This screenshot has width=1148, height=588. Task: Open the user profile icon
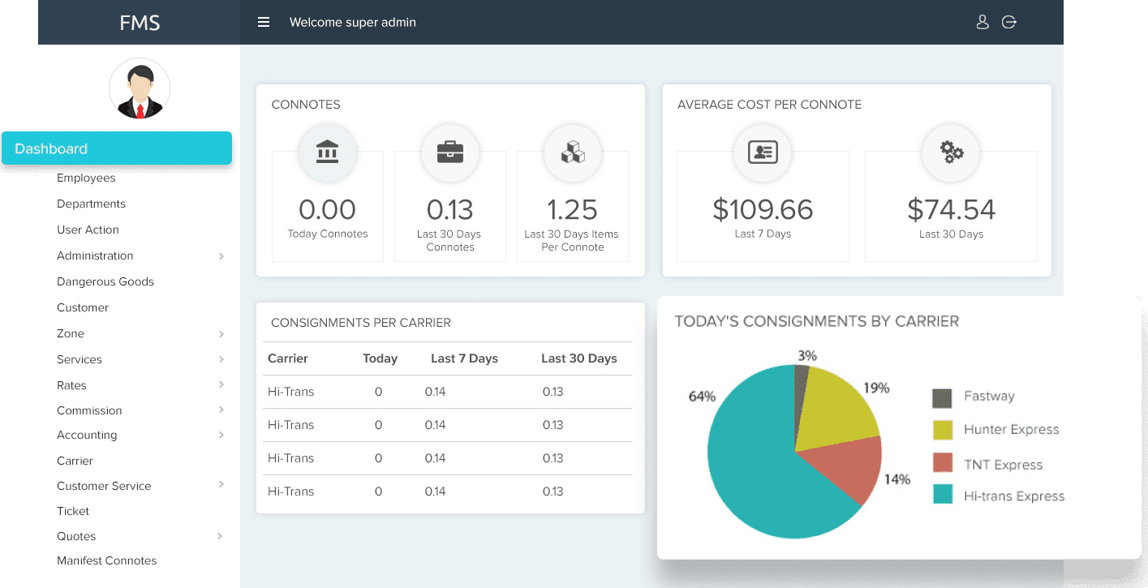point(982,23)
